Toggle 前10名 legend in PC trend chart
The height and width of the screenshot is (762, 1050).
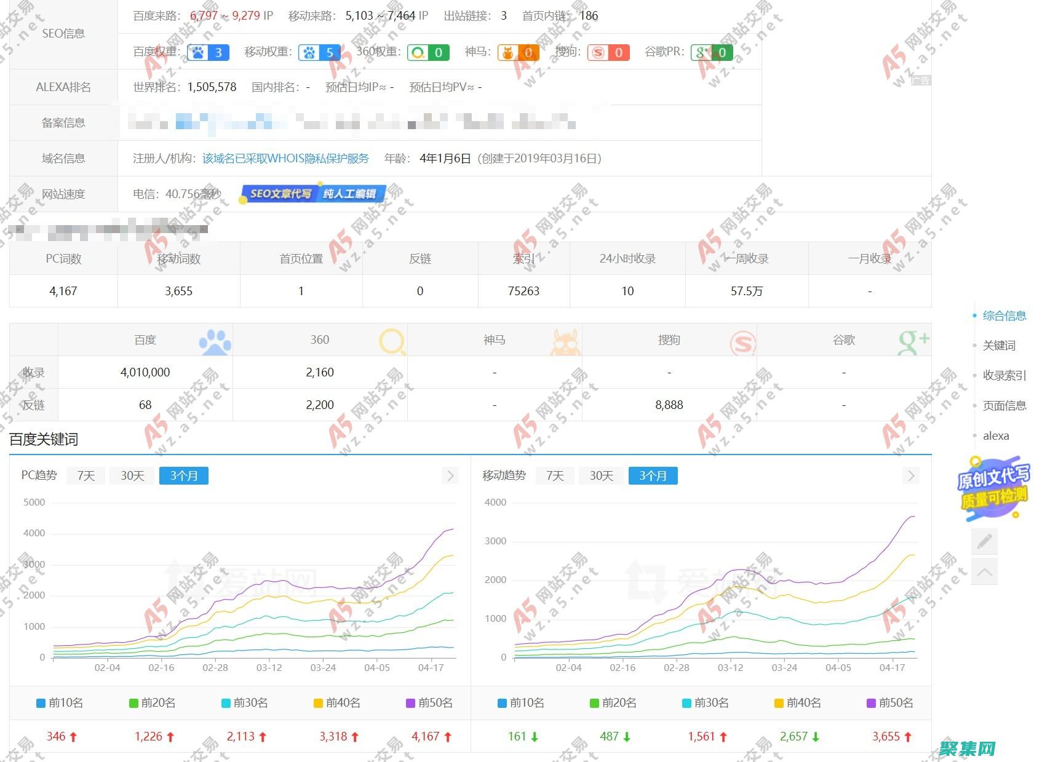tap(60, 702)
